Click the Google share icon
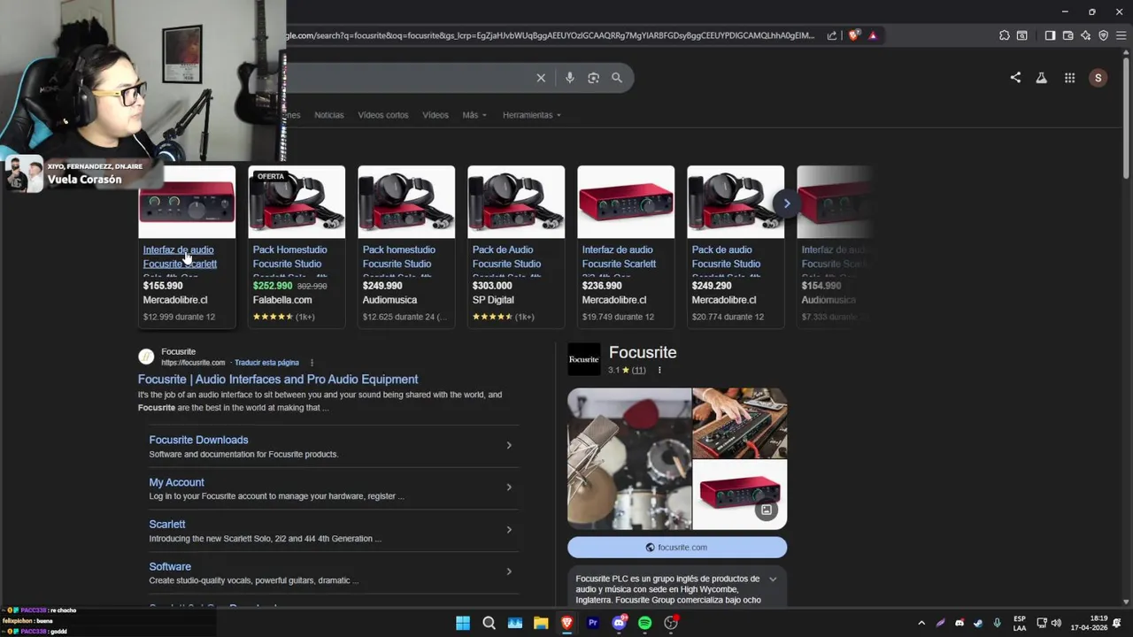 1015,78
